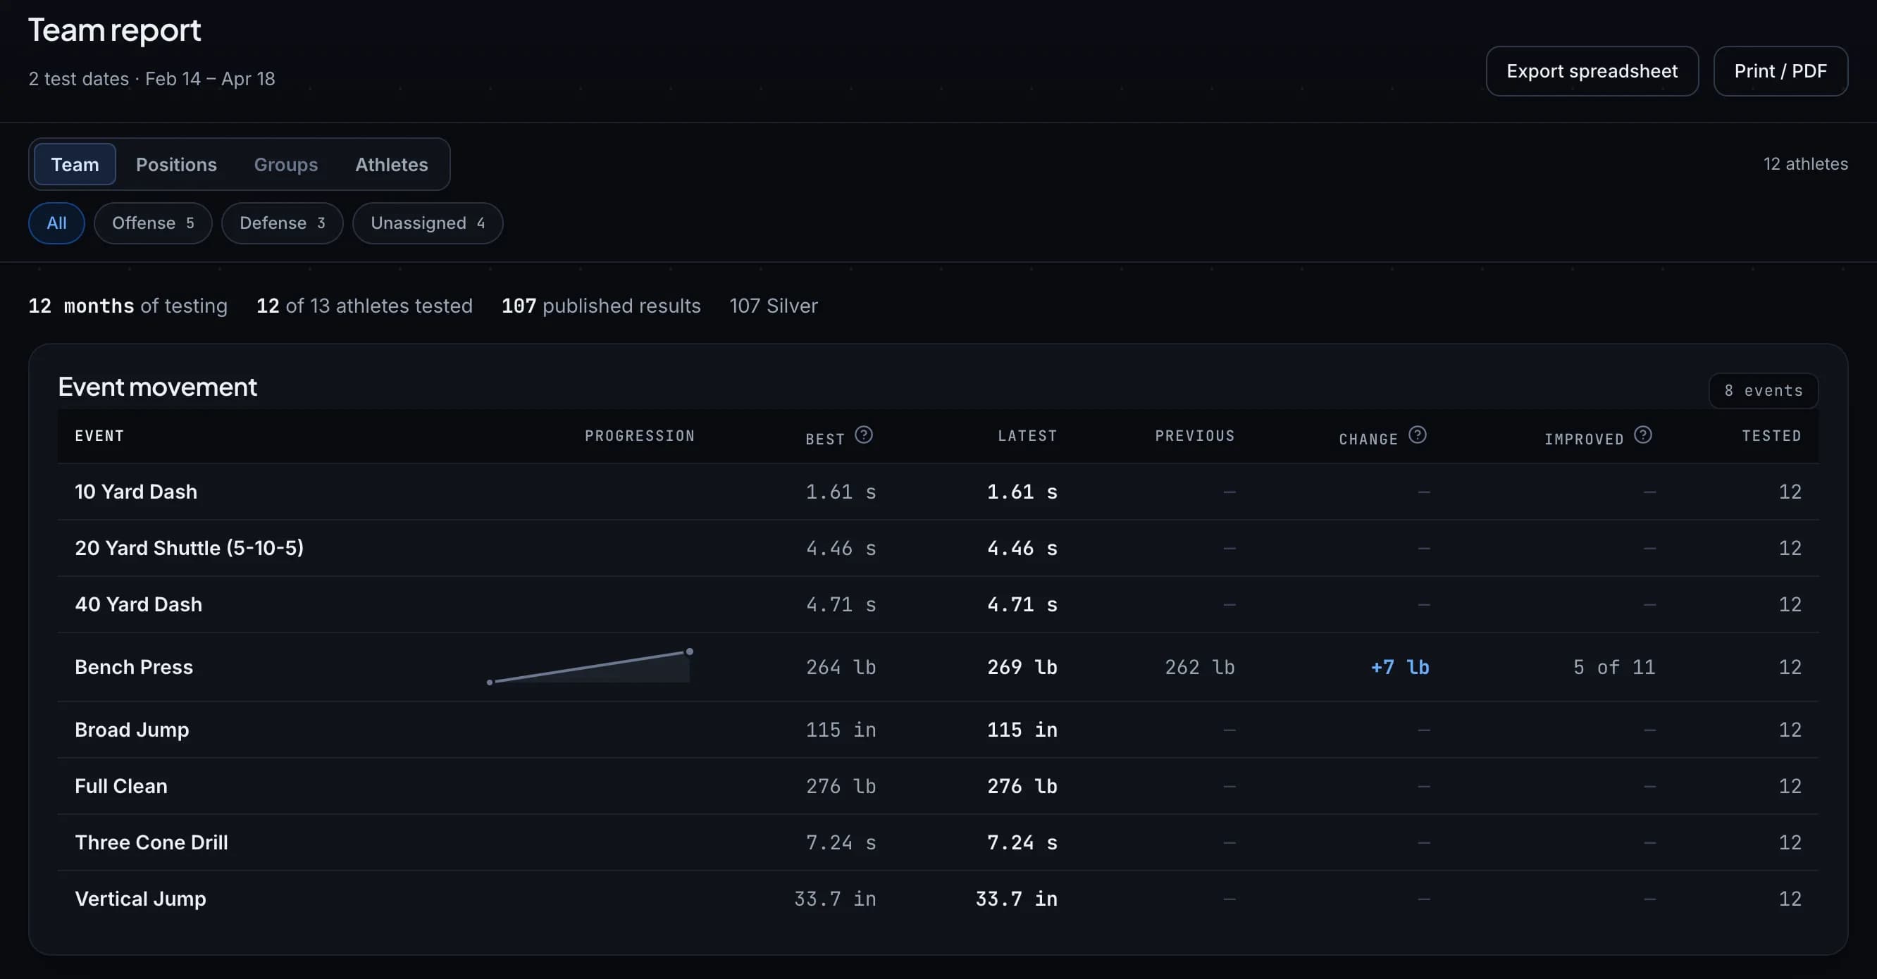
Task: Click the 12 of 13 athletes tested stat
Action: point(364,306)
